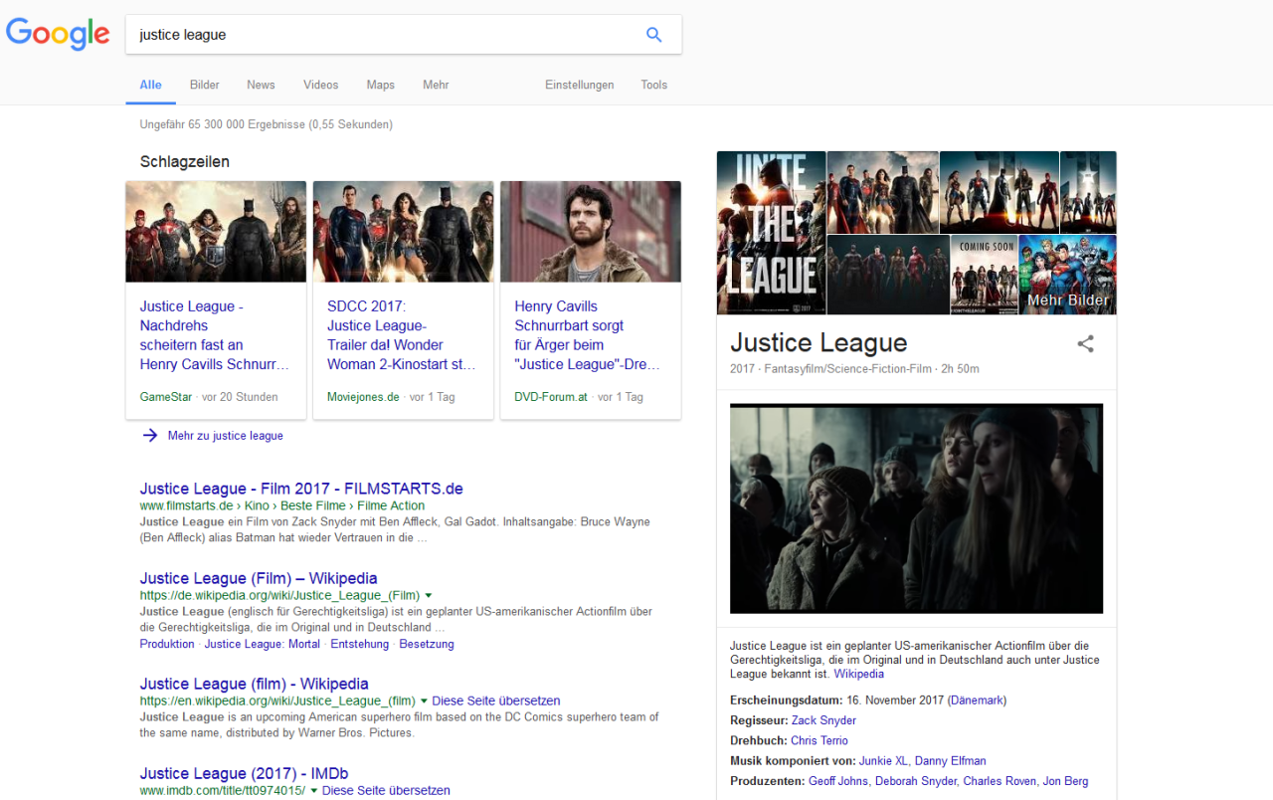Switch to the Bilder tab
Viewport: 1273px width, 800px height.
coord(205,86)
